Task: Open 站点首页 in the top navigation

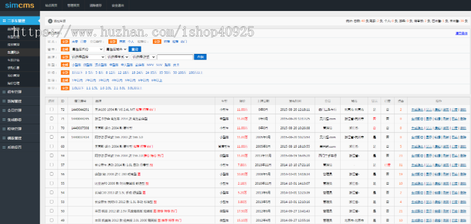Action: (x=51, y=5)
